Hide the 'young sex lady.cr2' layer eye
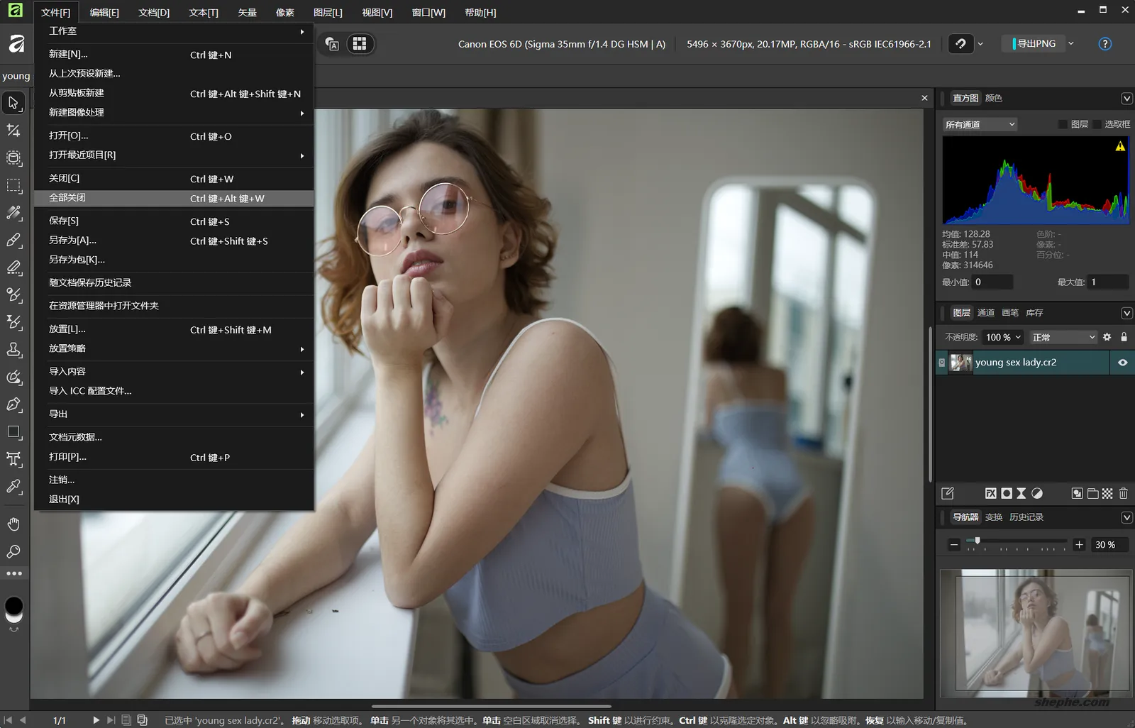This screenshot has width=1135, height=728. pyautogui.click(x=1122, y=363)
